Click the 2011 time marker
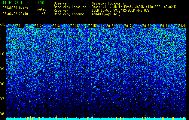 [x=20, y=26]
